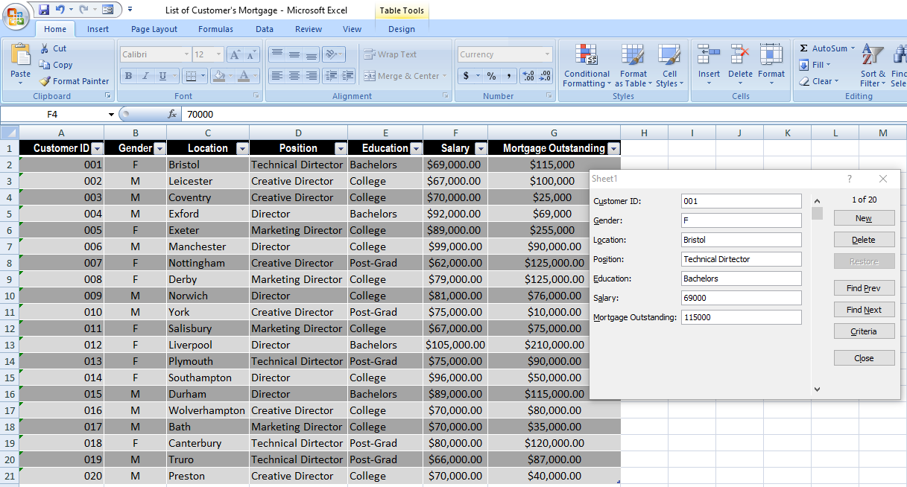This screenshot has height=487, width=907.
Task: Click Close in the data form
Action: pos(864,358)
